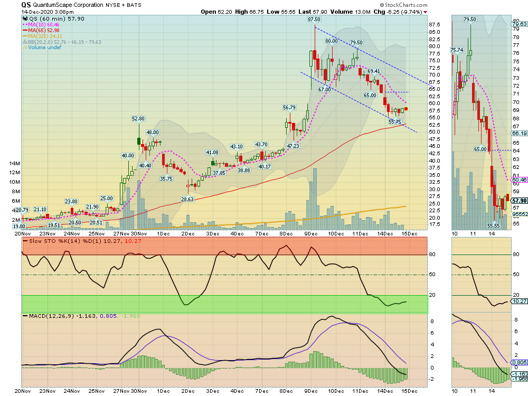The image size is (528, 396).
Task: Click the 48.00 price label
Action: pos(153,133)
